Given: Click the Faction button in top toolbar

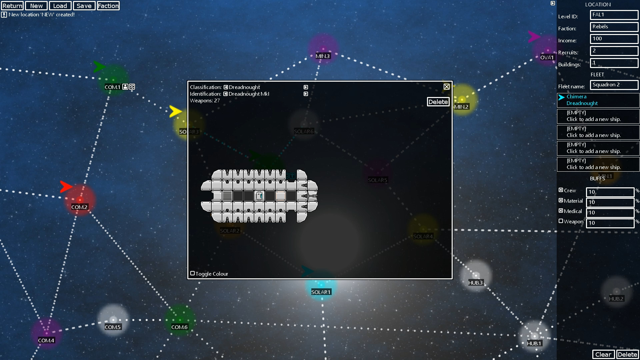Looking at the screenshot, I should pos(107,6).
